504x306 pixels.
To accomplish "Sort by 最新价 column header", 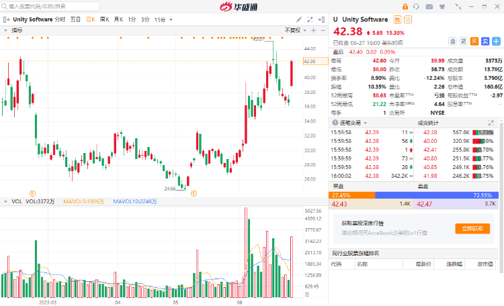I will [x=423, y=264].
